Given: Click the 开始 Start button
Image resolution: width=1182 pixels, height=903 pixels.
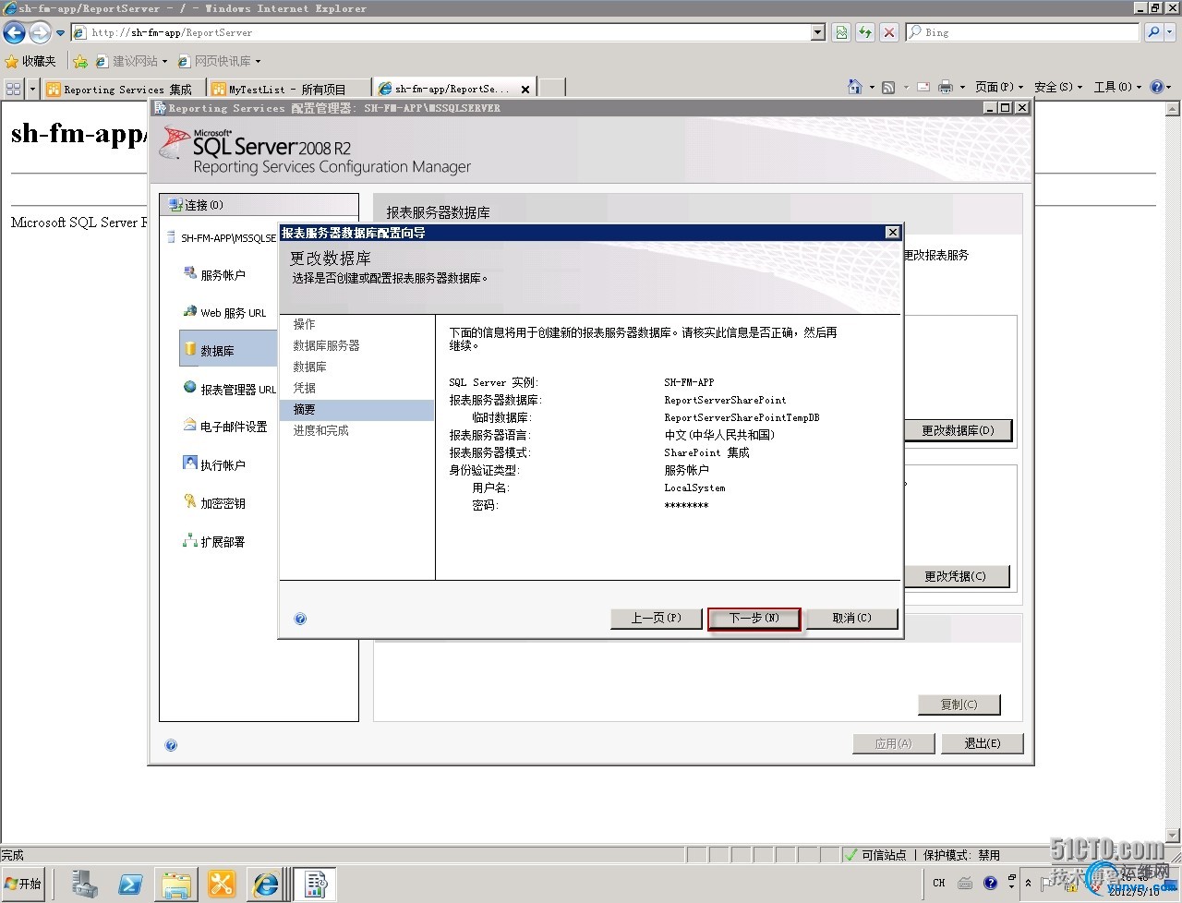Looking at the screenshot, I should 23,884.
